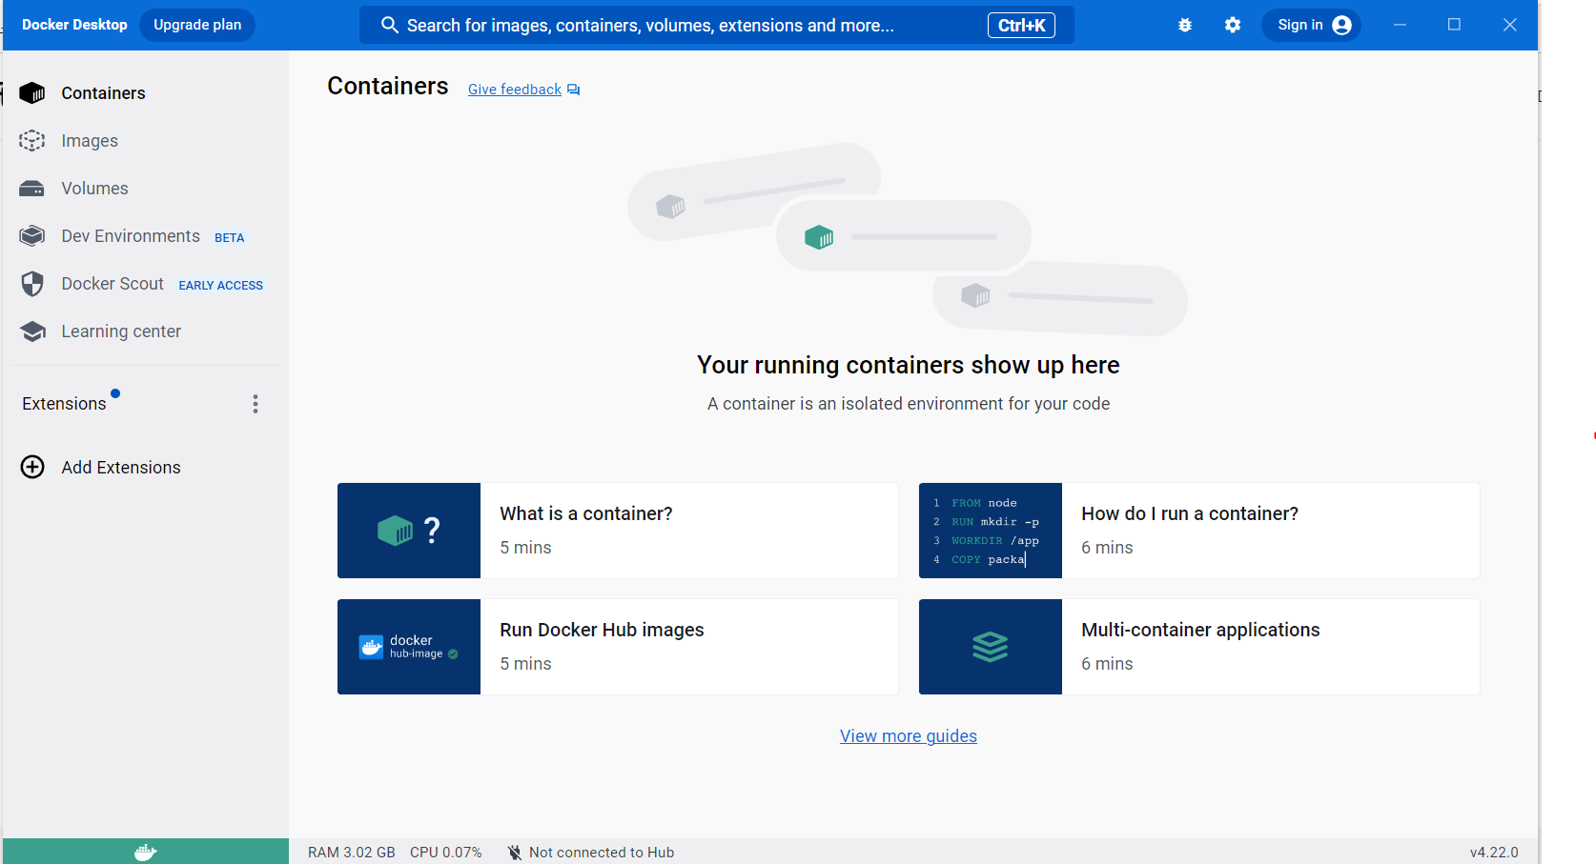The image size is (1596, 864).
Task: Maximize the Docker Desktop window
Action: [1454, 25]
